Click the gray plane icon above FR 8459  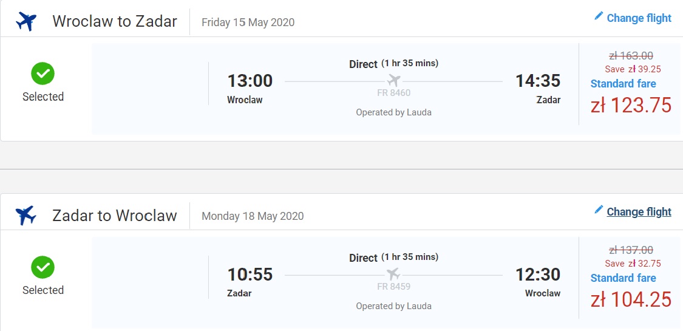pos(394,275)
